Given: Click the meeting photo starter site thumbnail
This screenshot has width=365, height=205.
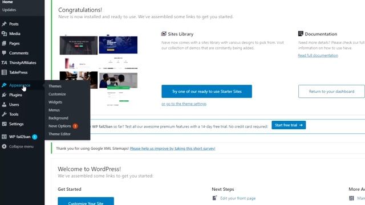Looking at the screenshot, I should point(118,80).
